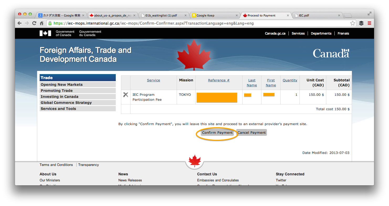Sort table by Quantity column

(290, 80)
